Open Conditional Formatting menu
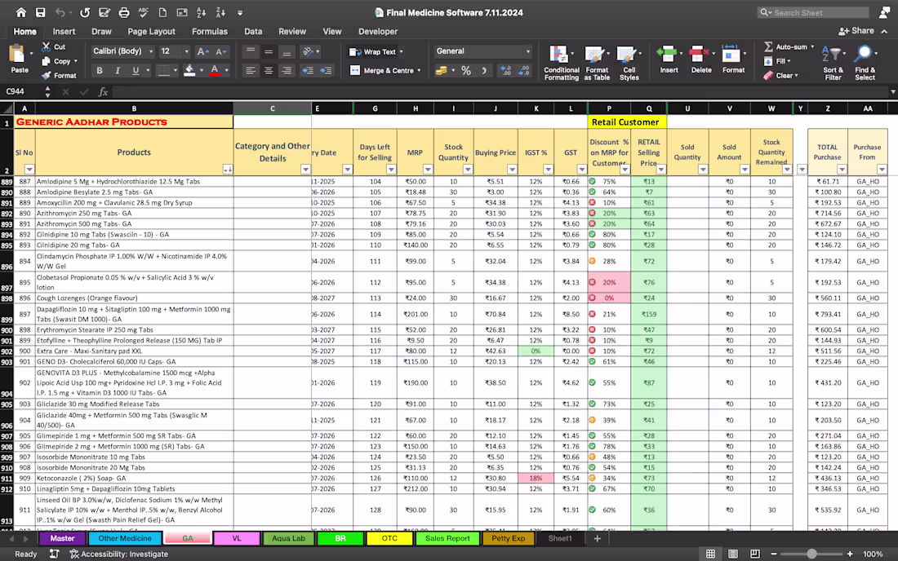898x561 pixels. (561, 62)
